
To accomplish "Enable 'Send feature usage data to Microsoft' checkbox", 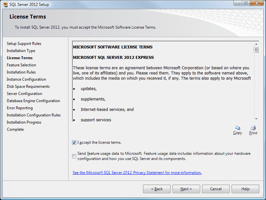I will [74, 156].
